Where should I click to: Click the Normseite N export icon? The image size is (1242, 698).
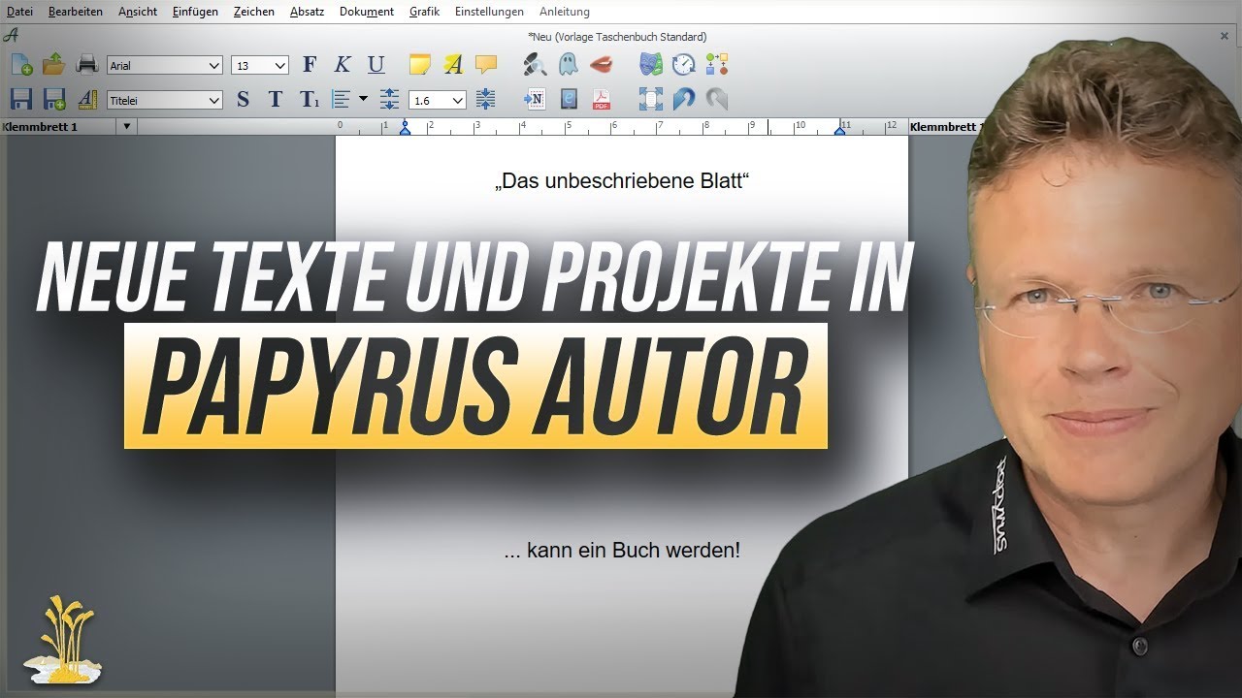point(535,99)
